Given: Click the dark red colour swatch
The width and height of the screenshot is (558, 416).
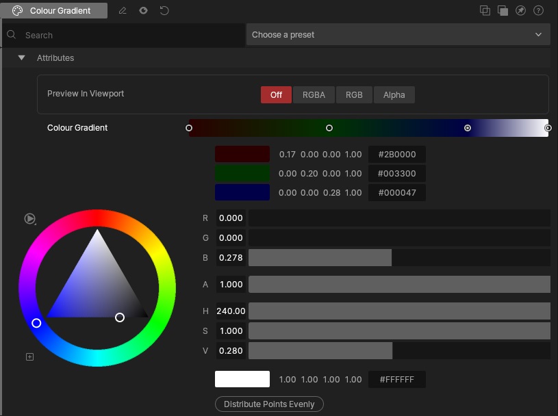Looking at the screenshot, I should click(x=242, y=154).
